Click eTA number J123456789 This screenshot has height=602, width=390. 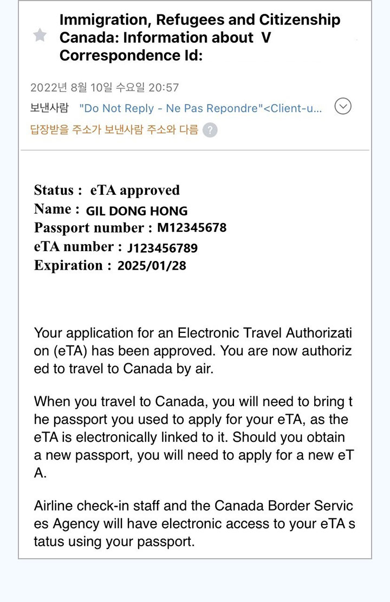click(162, 248)
